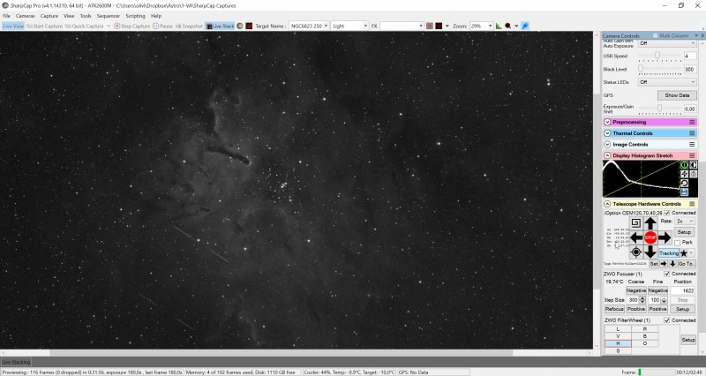This screenshot has height=376, width=706.
Task: Click the right-arrow icon next to Set
Action: tap(664, 264)
